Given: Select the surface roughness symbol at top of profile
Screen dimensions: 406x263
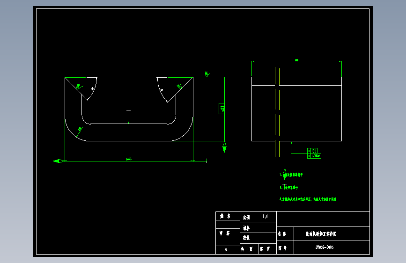Looking at the screenshot, I should (x=207, y=74).
